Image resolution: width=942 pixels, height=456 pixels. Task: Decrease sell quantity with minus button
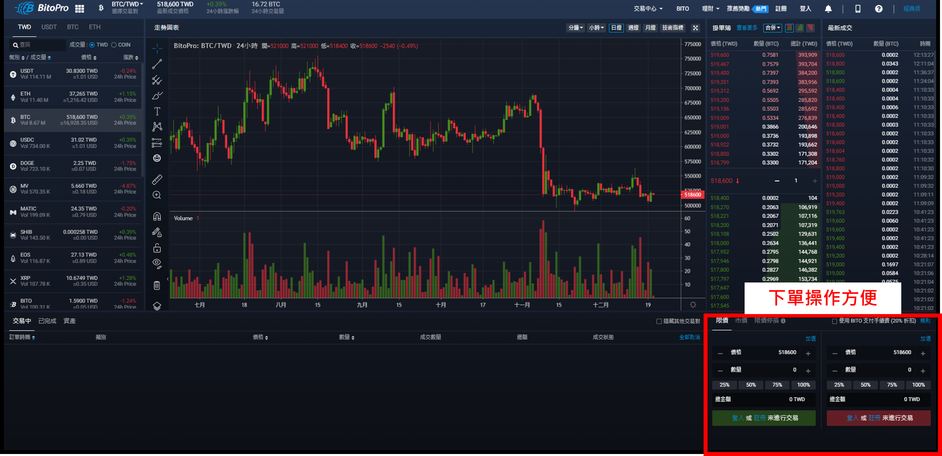(835, 371)
